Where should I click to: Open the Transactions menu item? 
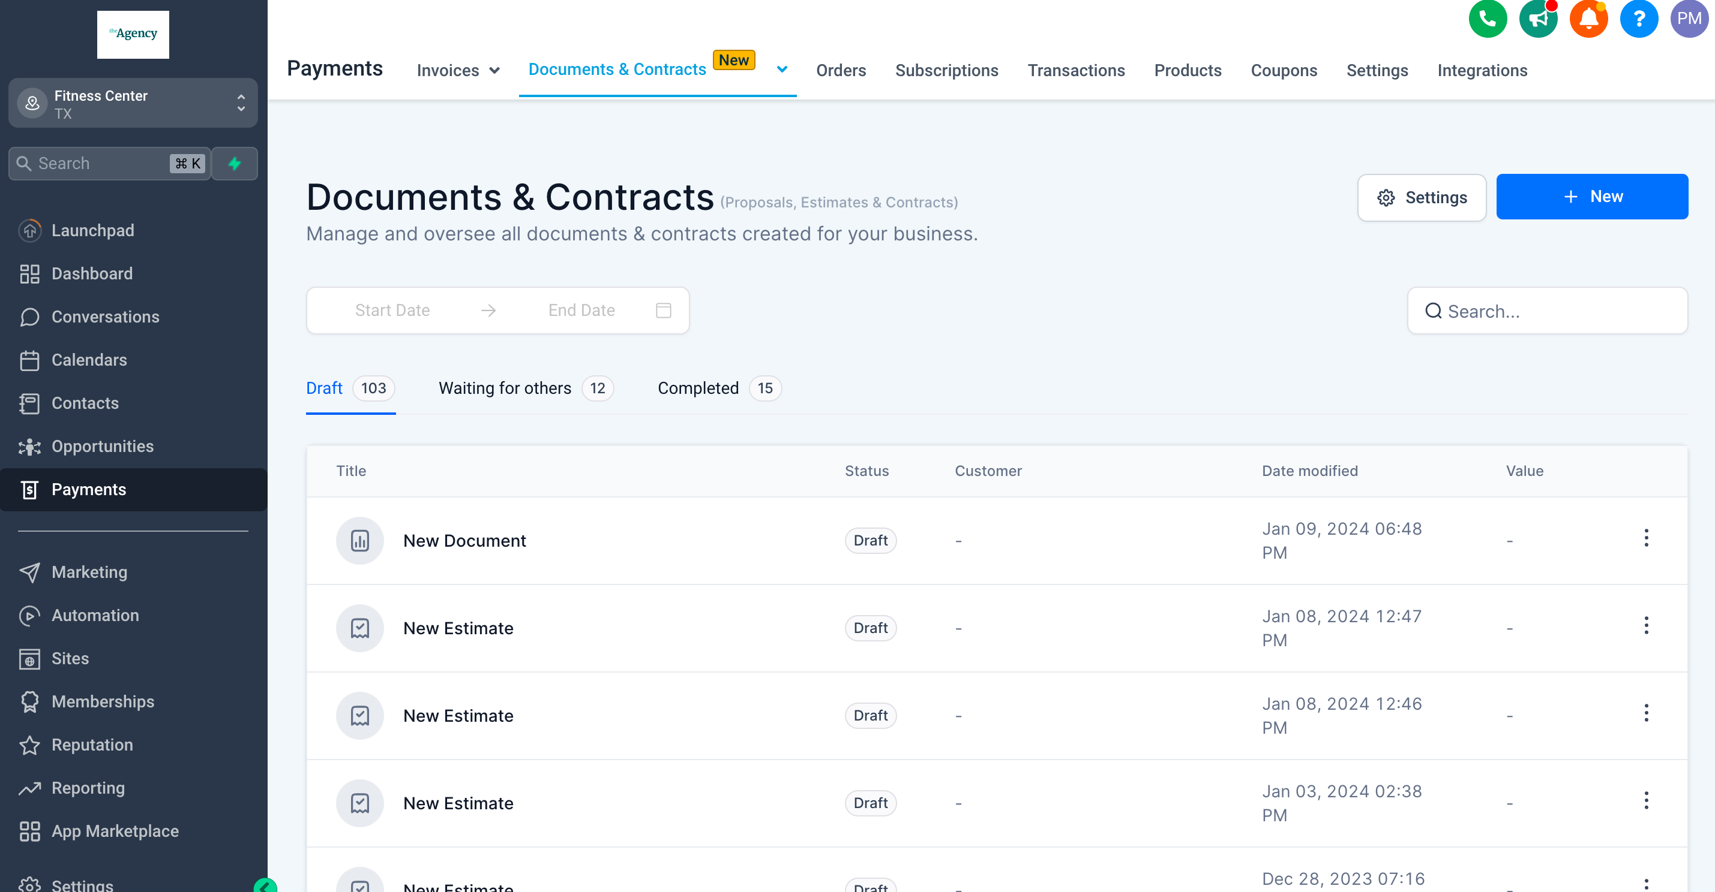1076,71
